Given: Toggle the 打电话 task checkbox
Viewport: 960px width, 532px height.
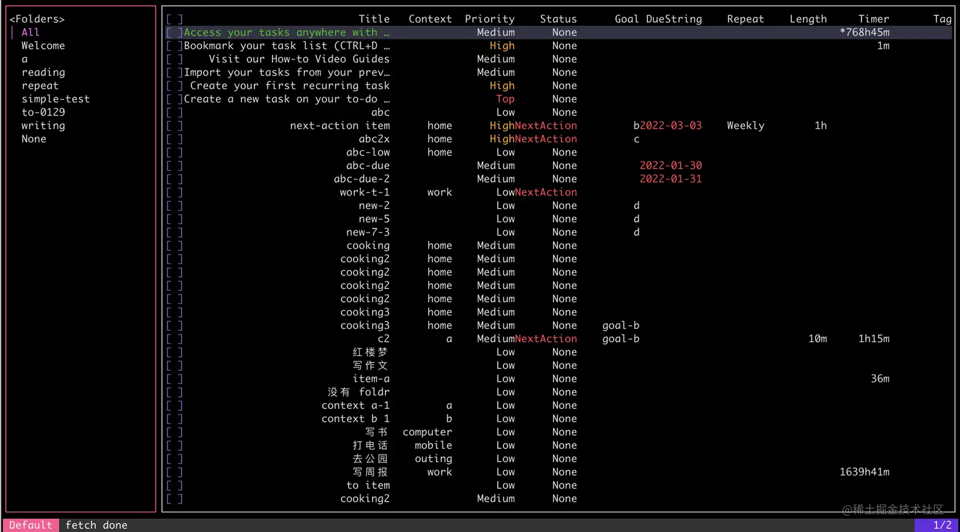Looking at the screenshot, I should tap(175, 446).
